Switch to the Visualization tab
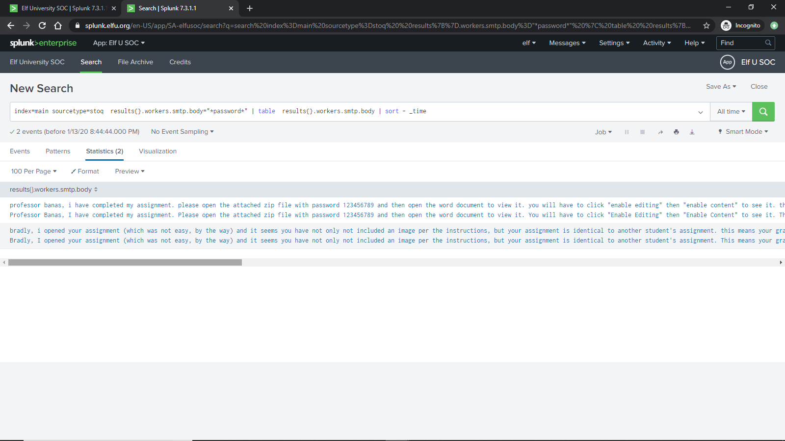Image resolution: width=785 pixels, height=441 pixels. pos(157,151)
